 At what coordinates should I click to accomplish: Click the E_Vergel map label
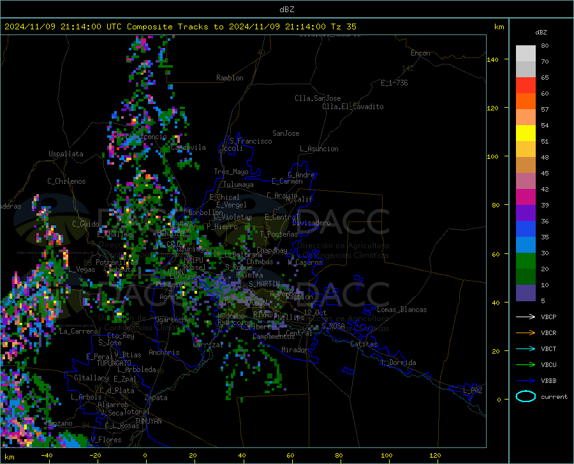tap(232, 205)
